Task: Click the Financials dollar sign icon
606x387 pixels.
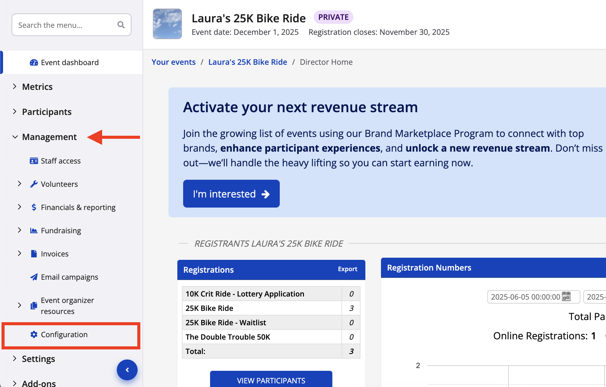Action: click(x=34, y=207)
